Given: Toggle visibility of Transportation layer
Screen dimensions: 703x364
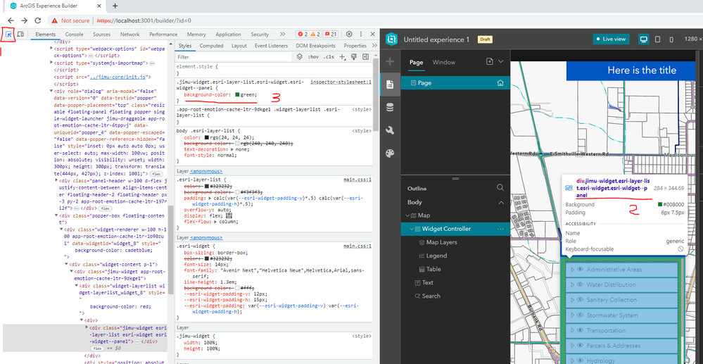Looking at the screenshot, I should pyautogui.click(x=580, y=330).
